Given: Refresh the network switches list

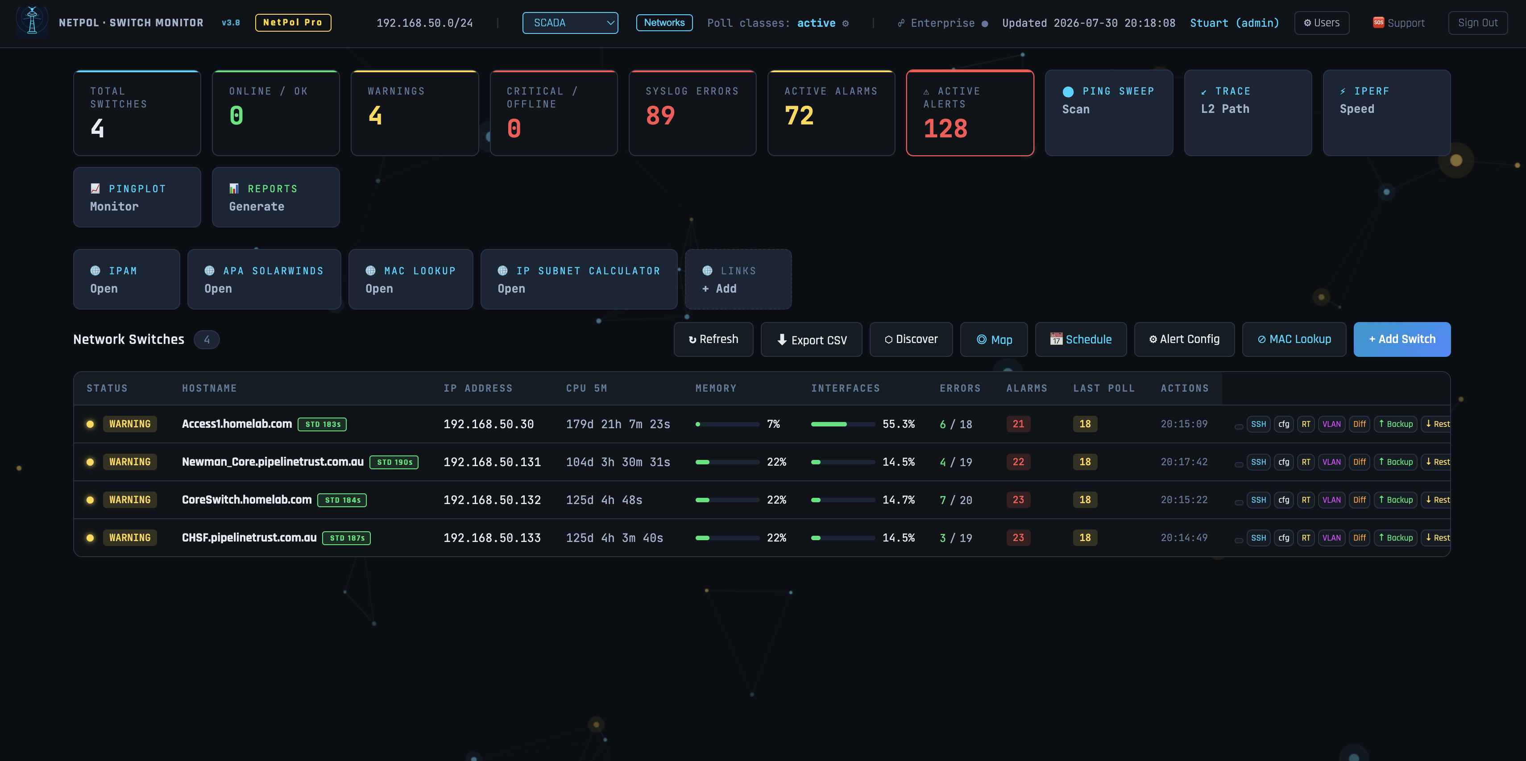Looking at the screenshot, I should [713, 339].
